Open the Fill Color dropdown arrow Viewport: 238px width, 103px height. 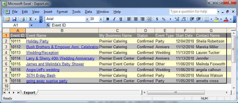[x=221, y=19]
